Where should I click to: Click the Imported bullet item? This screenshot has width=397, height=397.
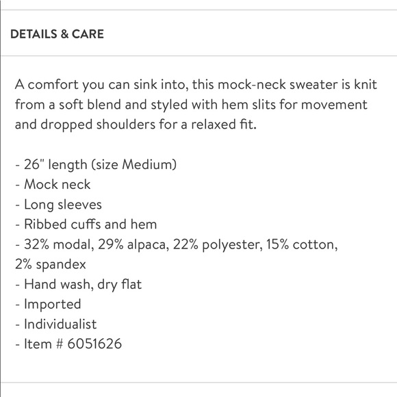pyautogui.click(x=48, y=304)
